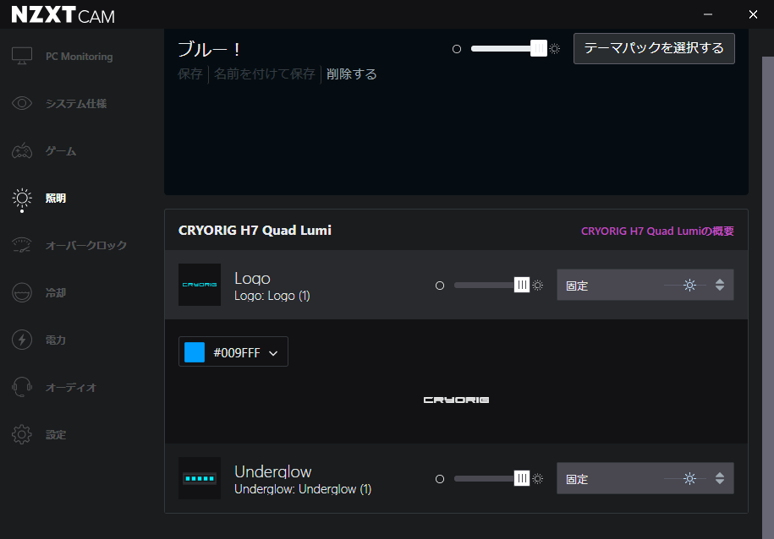Click the minimum brightness circle of ブルー! profile

[457, 49]
